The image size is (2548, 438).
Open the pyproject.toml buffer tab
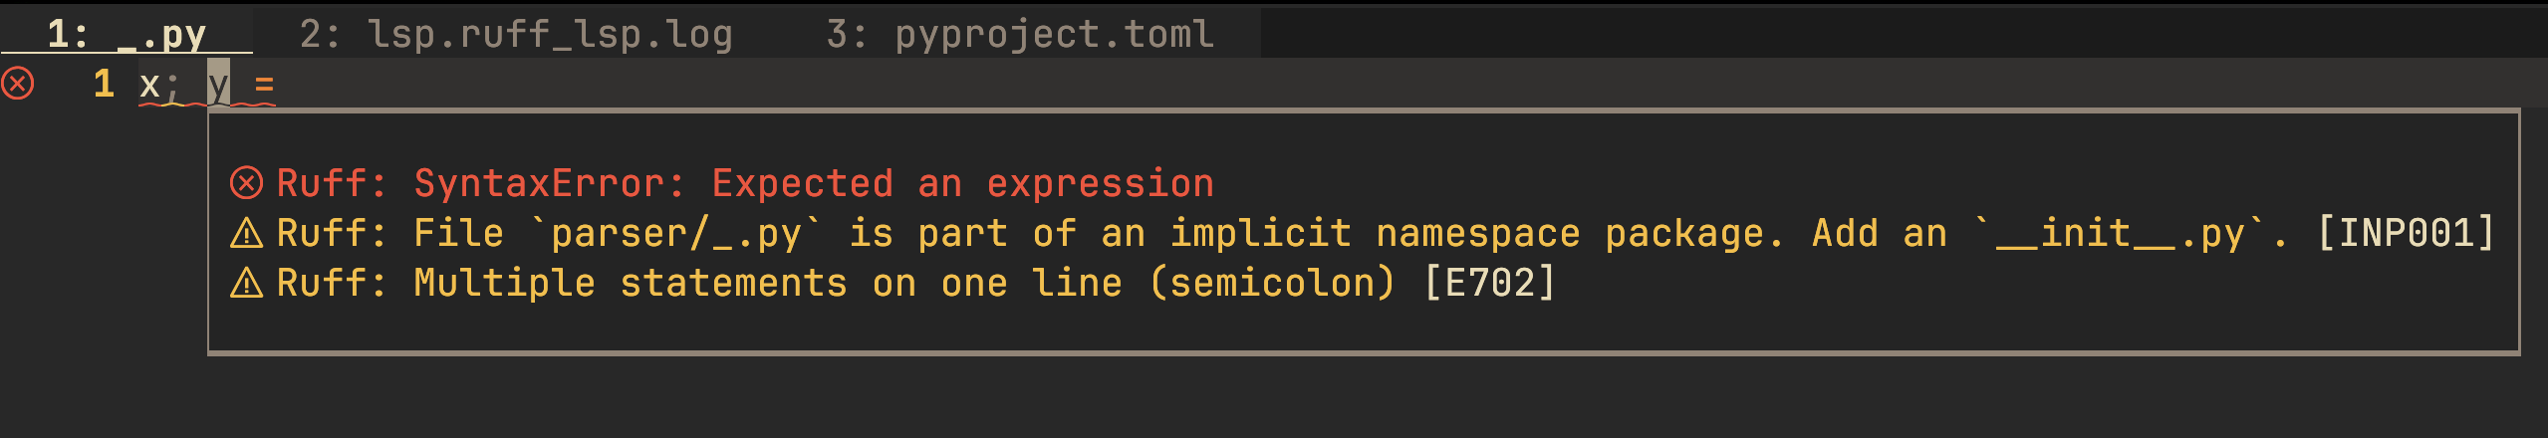[x=1020, y=35]
